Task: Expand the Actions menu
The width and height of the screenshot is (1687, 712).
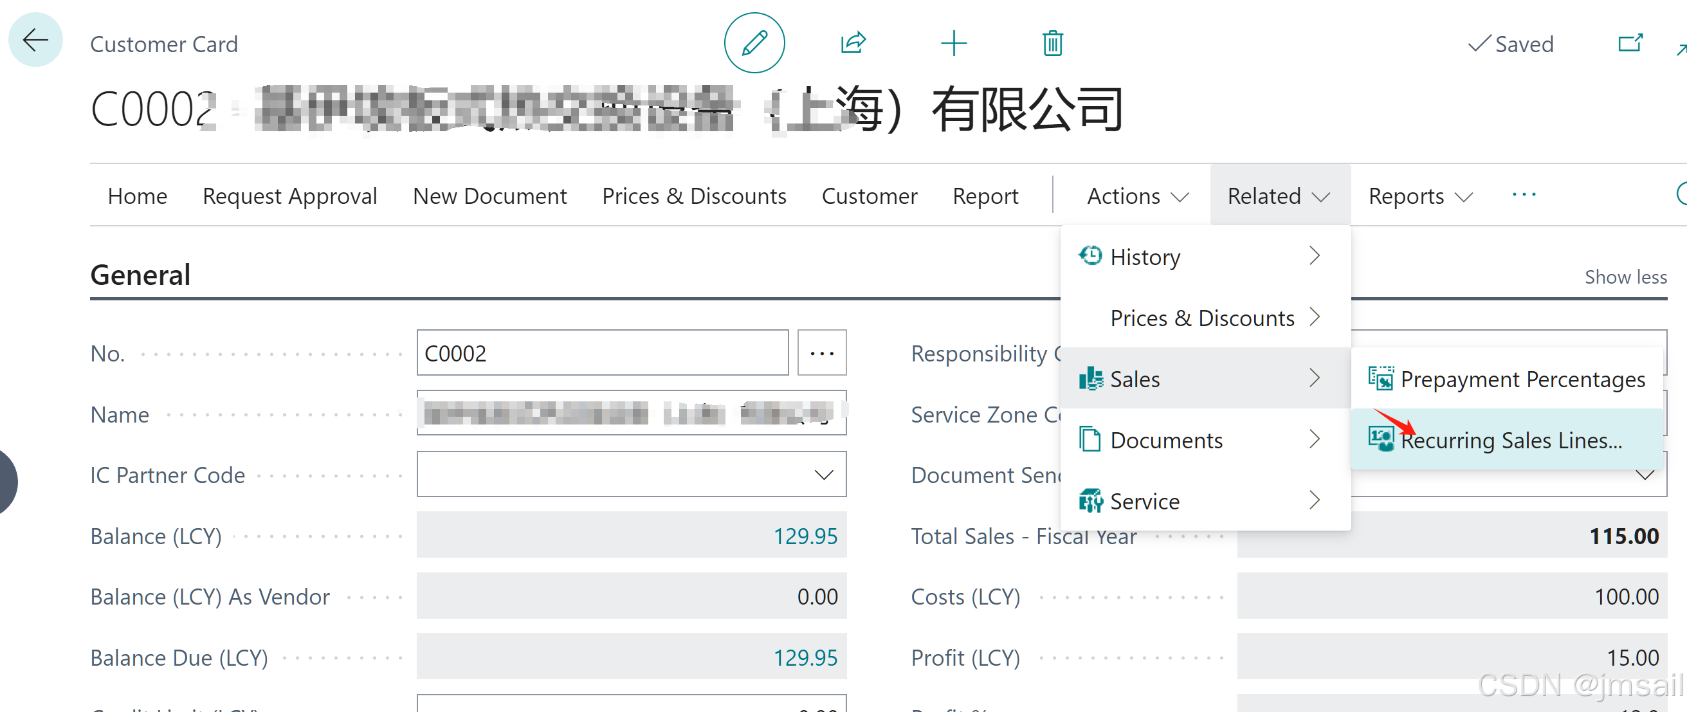Action: coord(1137,196)
